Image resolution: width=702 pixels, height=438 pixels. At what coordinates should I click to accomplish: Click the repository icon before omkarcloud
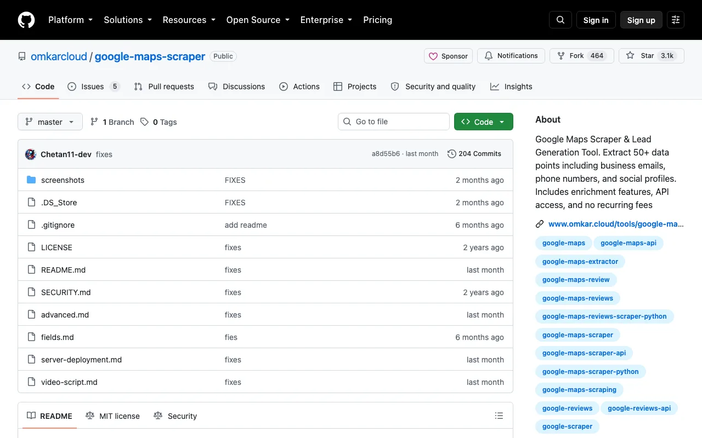coord(22,56)
